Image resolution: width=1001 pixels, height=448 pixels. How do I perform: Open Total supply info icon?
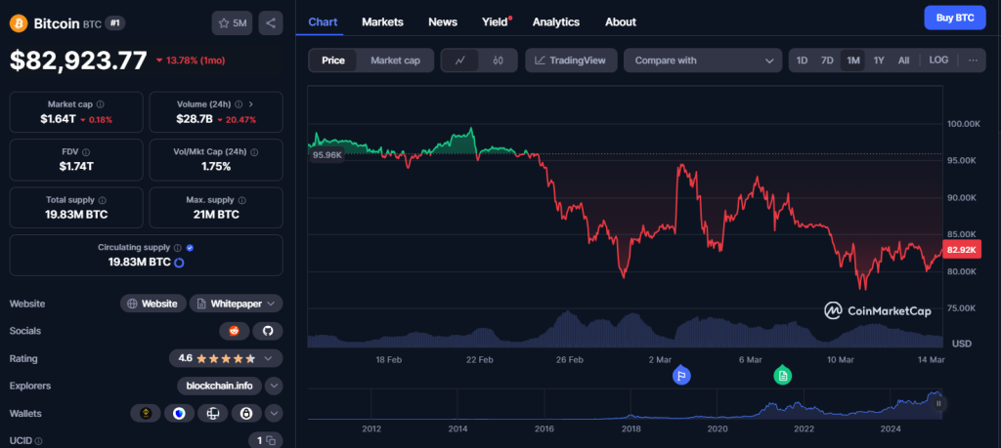coord(102,200)
